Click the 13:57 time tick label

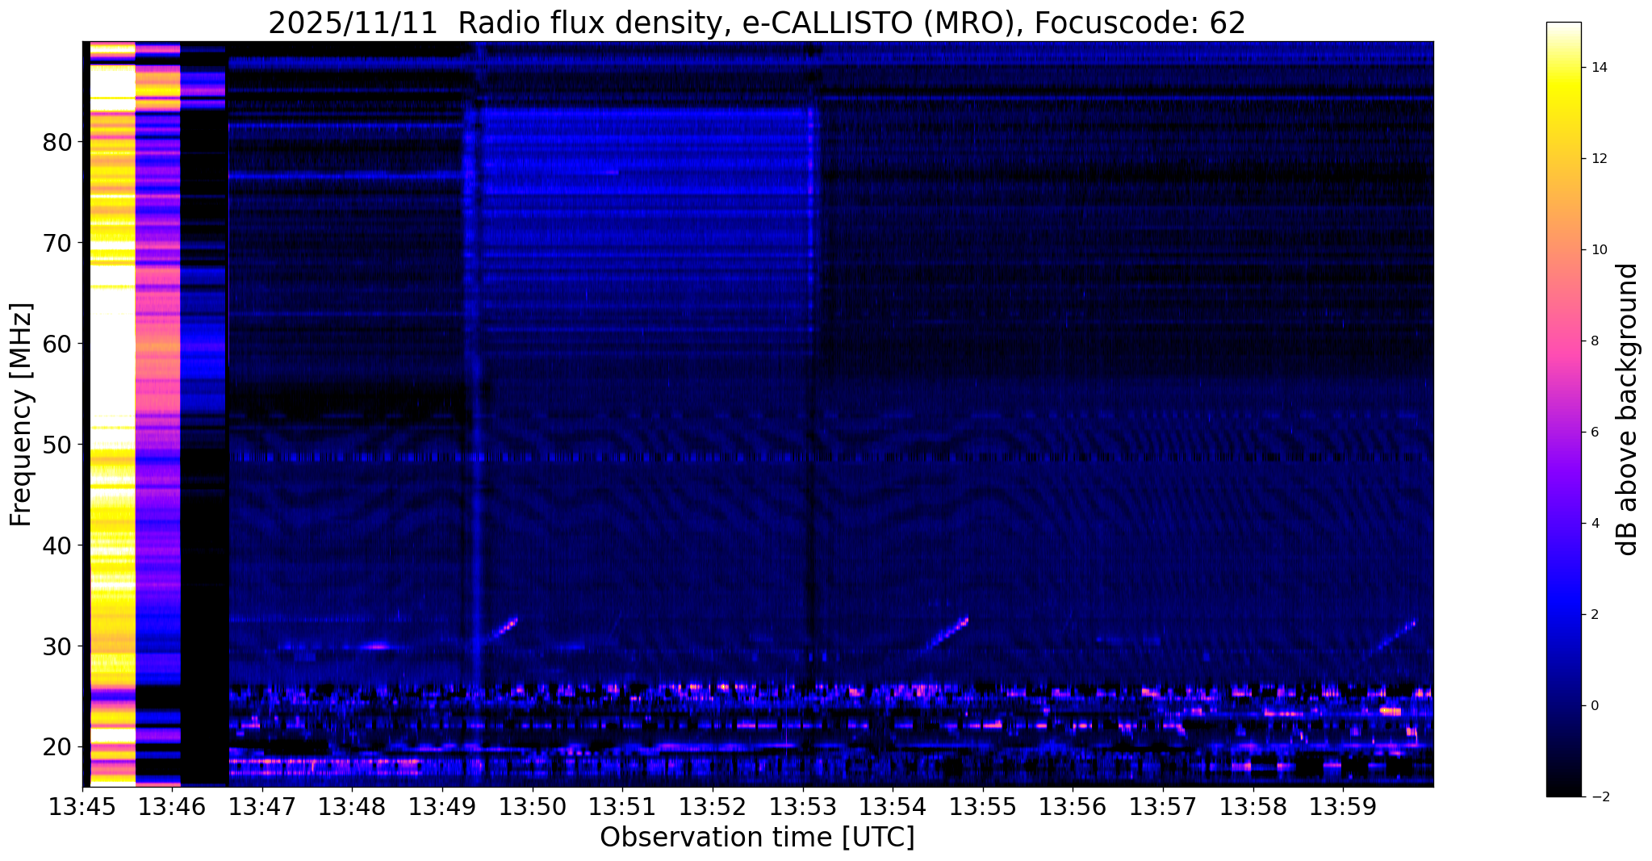[1163, 806]
